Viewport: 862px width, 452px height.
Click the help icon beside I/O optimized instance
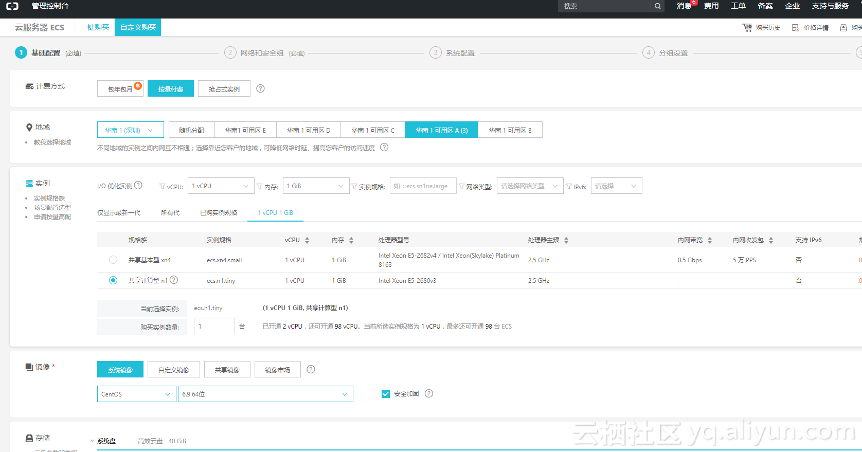click(138, 185)
